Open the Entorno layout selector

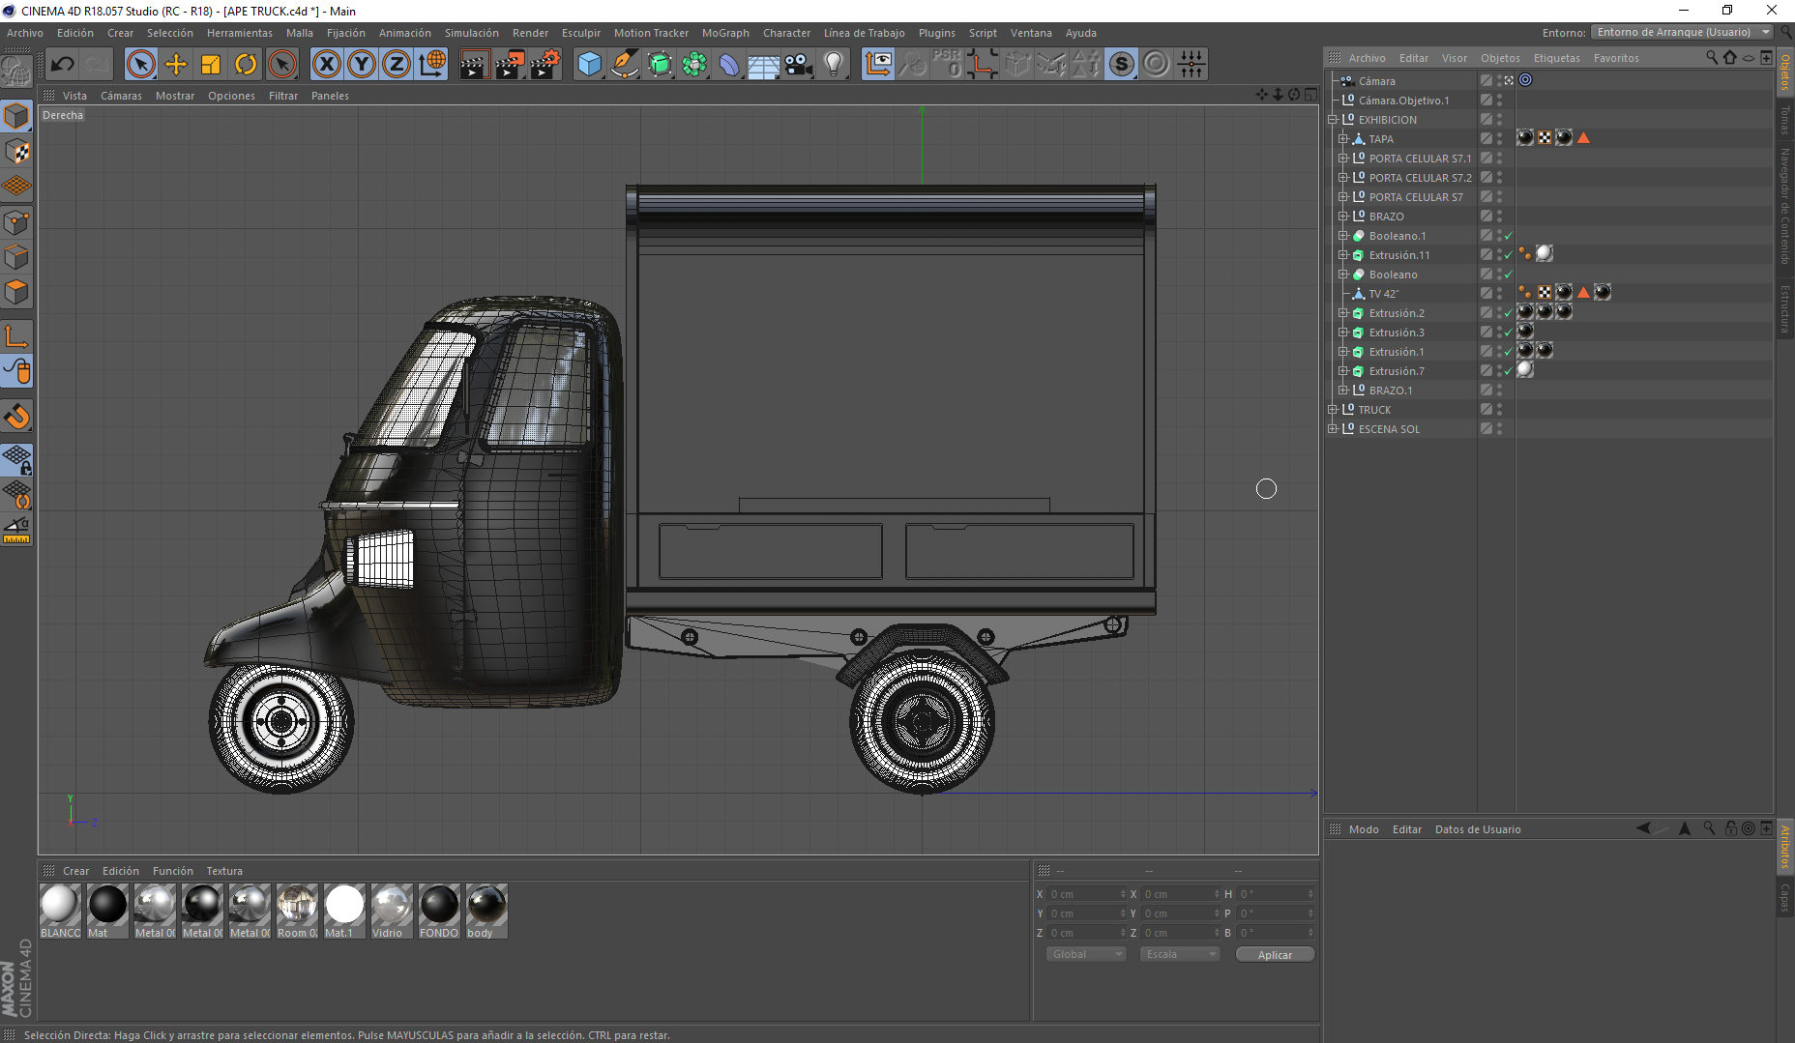pyautogui.click(x=1682, y=33)
